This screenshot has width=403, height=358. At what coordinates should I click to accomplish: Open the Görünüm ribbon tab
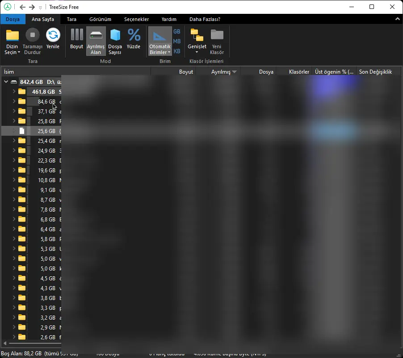click(100, 19)
